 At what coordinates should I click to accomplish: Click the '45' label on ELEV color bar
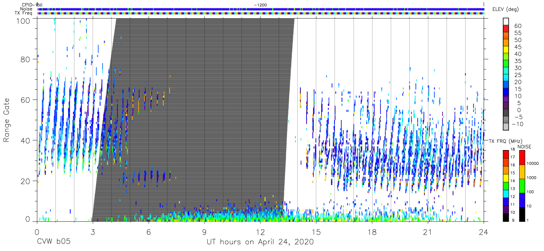pyautogui.click(x=518, y=47)
